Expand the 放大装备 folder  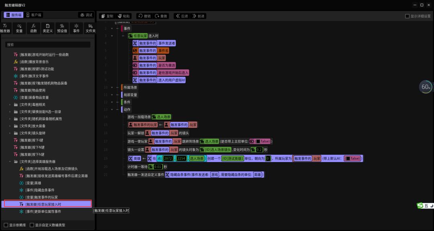[10, 126]
